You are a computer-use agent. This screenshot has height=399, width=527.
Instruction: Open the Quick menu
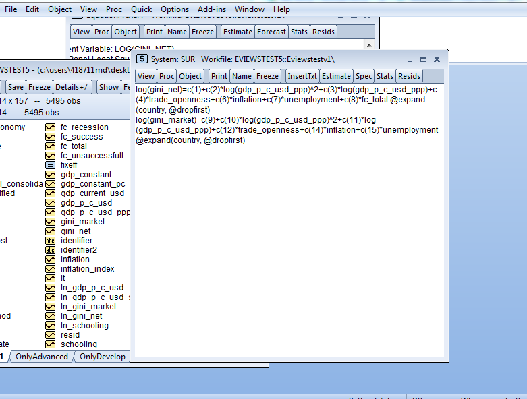[x=141, y=9]
